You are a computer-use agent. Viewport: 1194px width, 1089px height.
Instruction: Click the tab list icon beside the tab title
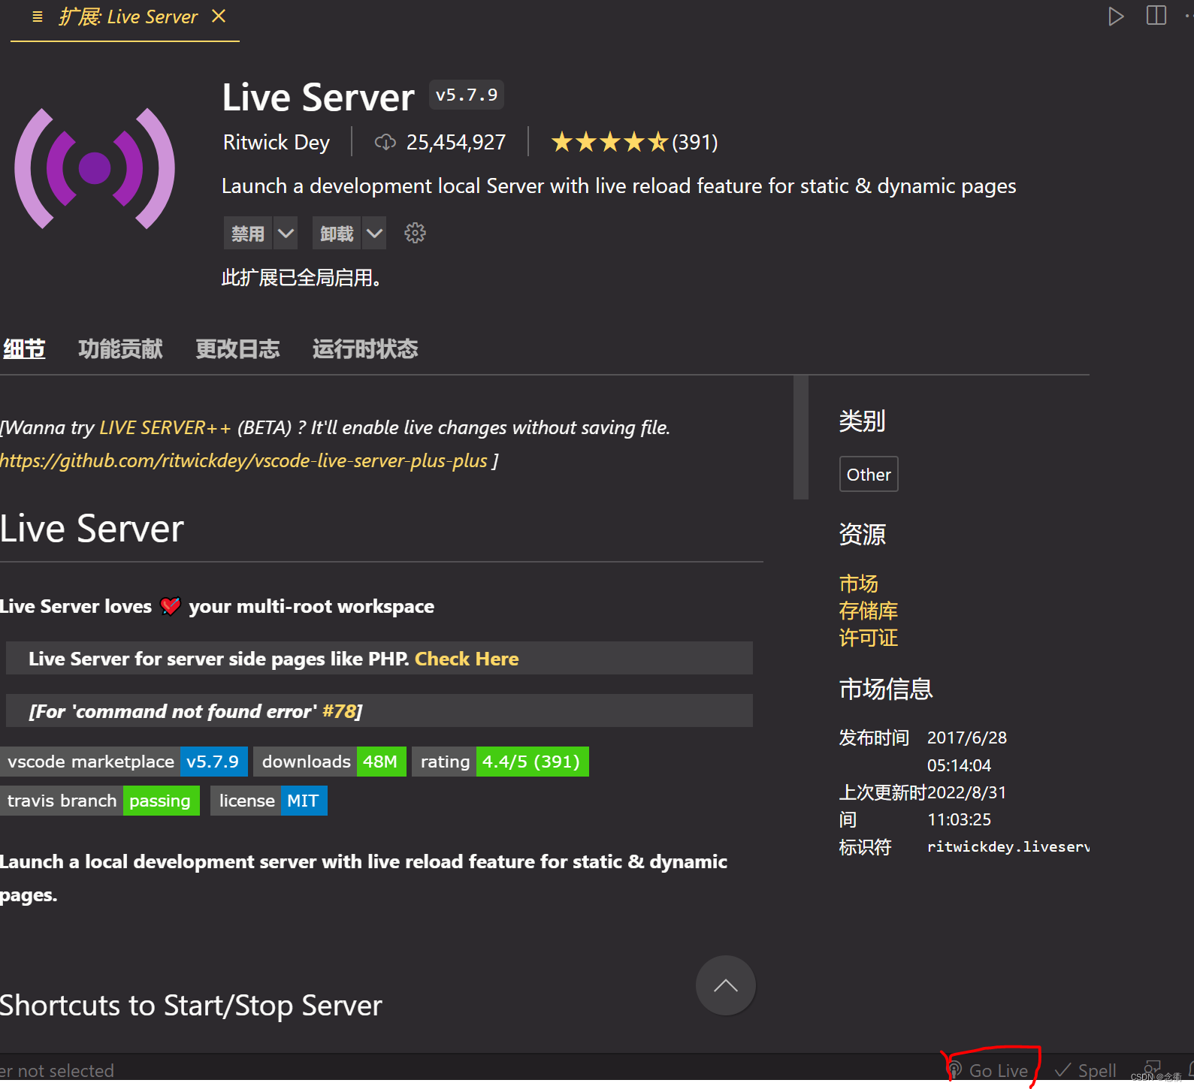pos(38,17)
